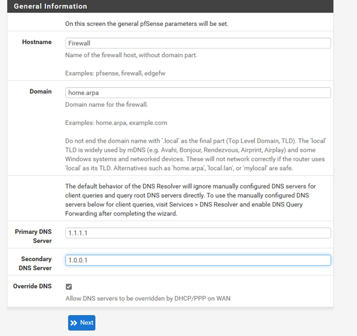The image size is (357, 336).
Task: Click the double-chevron icon on Next button
Action: pyautogui.click(x=74, y=322)
